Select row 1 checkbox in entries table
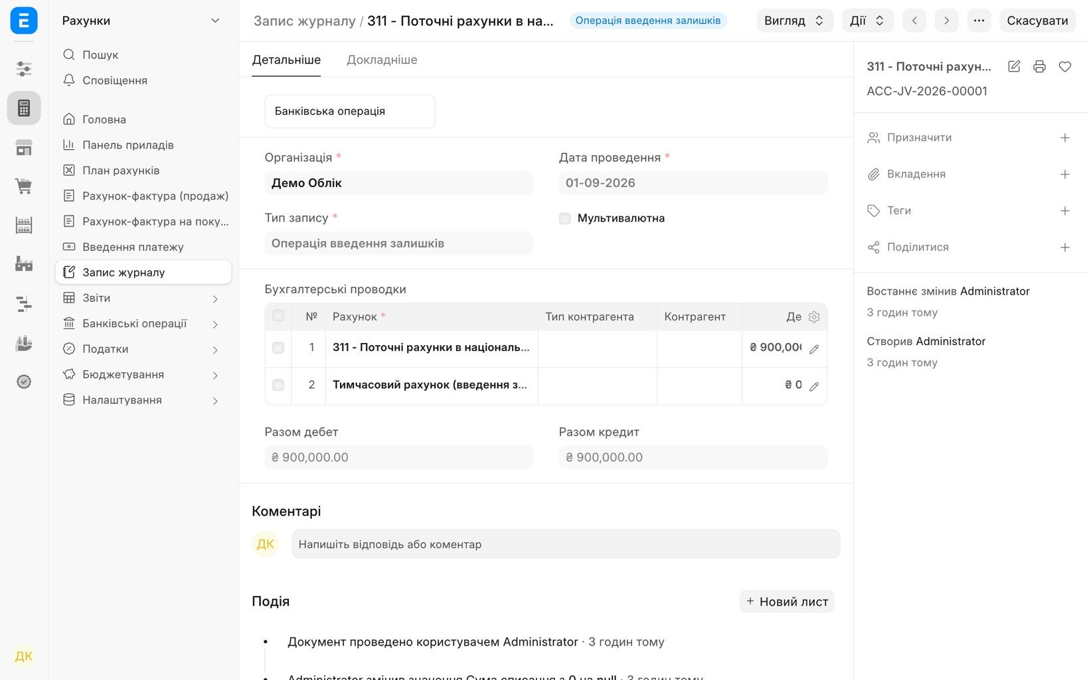This screenshot has width=1089, height=680. (278, 348)
